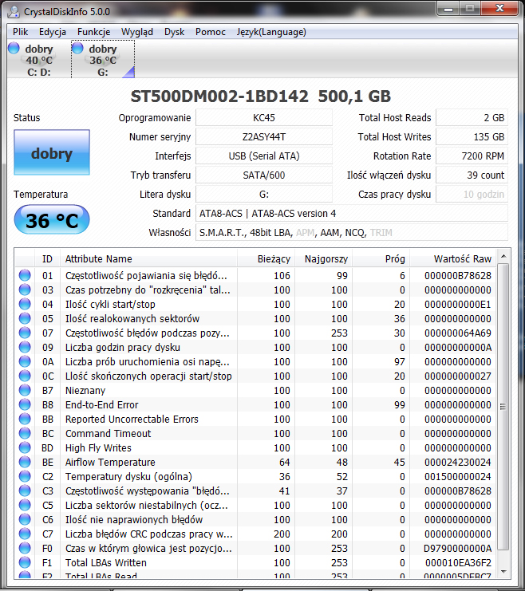Click status icon for attribute F0
The width and height of the screenshot is (525, 591).
(25, 548)
